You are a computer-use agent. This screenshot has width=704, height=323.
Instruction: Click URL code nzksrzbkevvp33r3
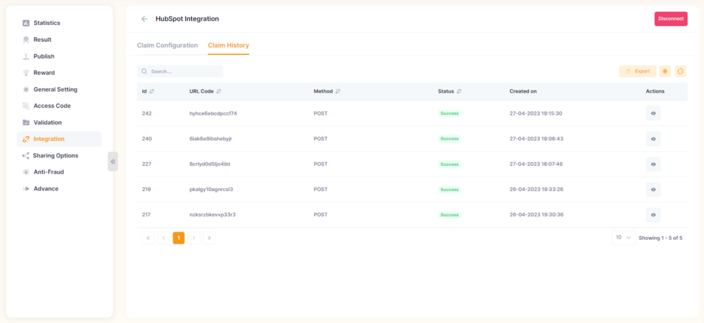(213, 215)
